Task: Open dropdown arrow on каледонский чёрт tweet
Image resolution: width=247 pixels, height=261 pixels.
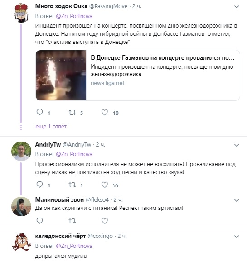Action: (x=237, y=237)
